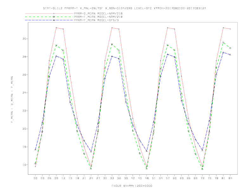Viewport: 251px width, 194px height.
Task: Click x-axis tick label 63
Action: pos(182,178)
